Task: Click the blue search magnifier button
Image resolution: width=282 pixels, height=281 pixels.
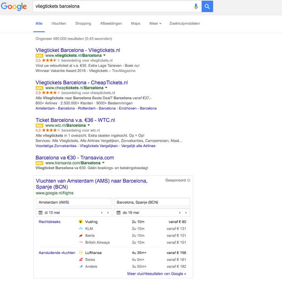Action: 207,6
